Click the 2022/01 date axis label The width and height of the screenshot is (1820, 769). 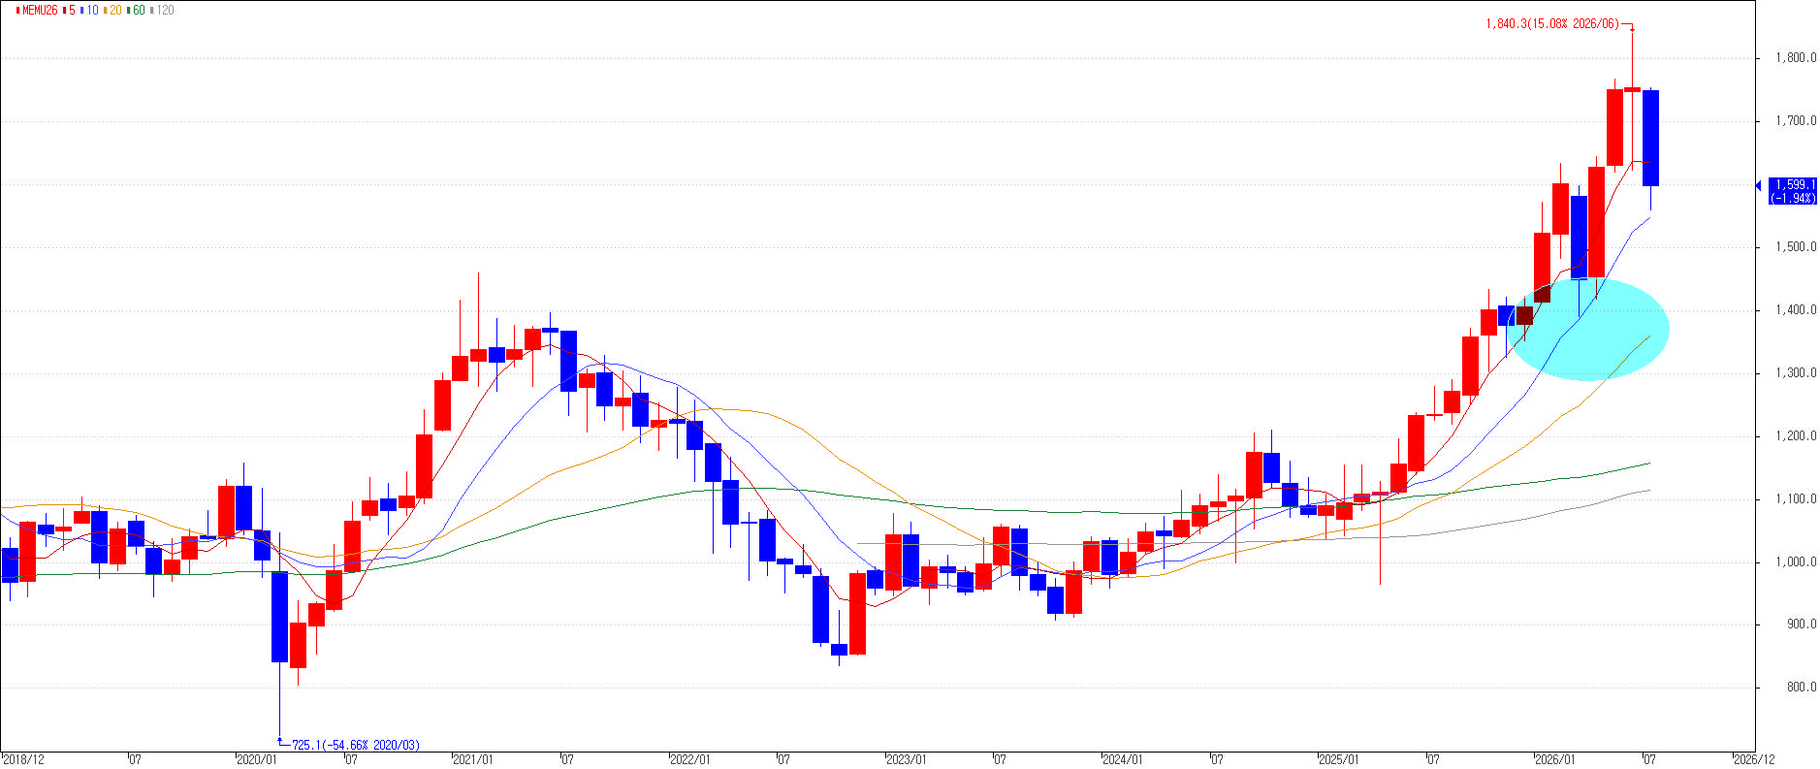pyautogui.click(x=690, y=759)
